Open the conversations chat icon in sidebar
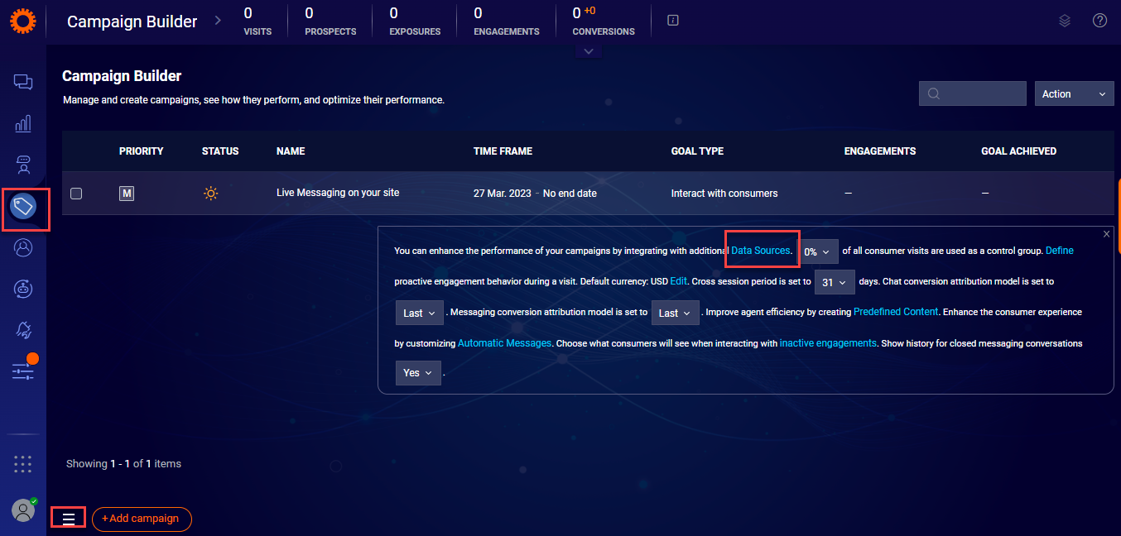 (23, 82)
